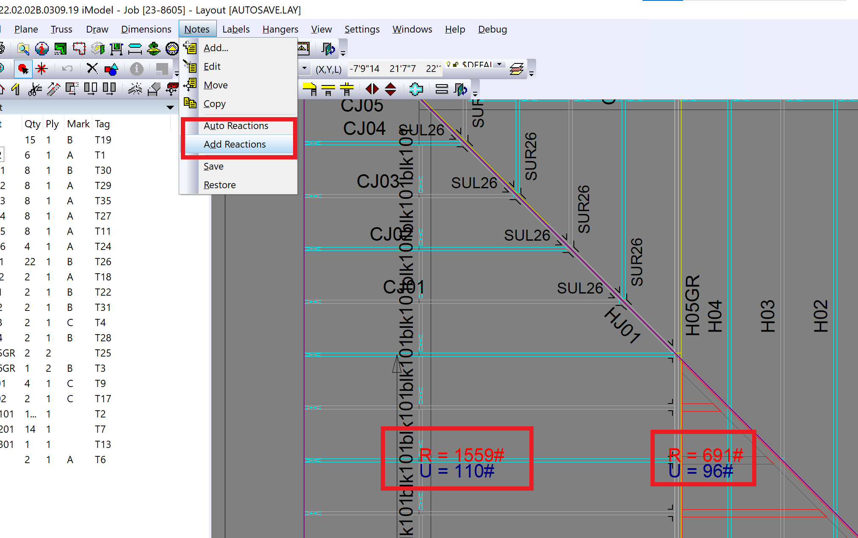Click the horizontal mirror red arrows icon
This screenshot has height=538, width=858.
[372, 89]
